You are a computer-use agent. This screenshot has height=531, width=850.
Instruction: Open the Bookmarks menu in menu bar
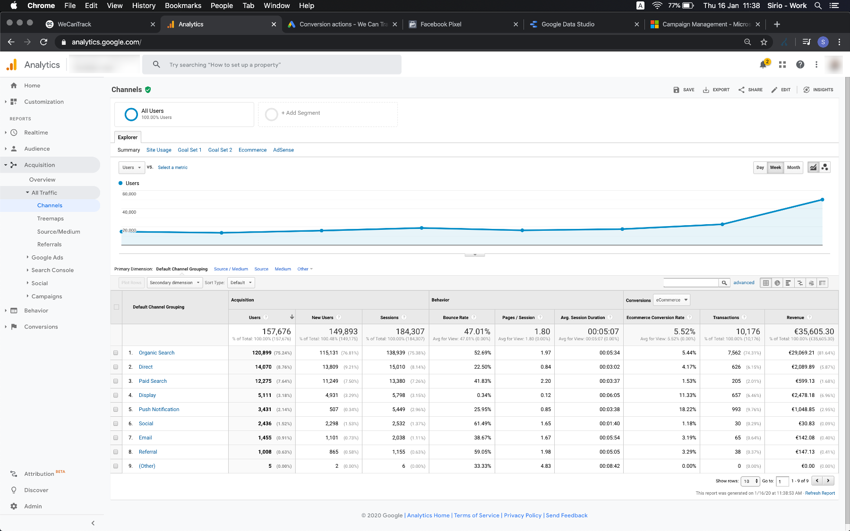click(x=183, y=6)
